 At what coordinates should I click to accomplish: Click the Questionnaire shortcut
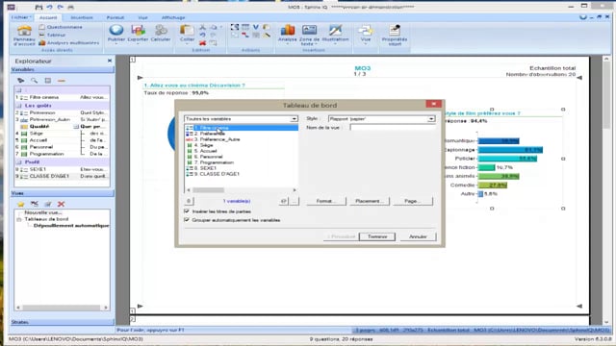click(61, 27)
